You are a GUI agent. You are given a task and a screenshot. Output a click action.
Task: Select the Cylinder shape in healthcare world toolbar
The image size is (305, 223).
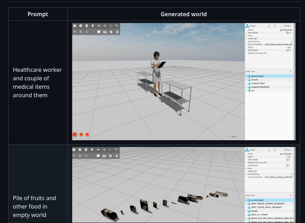click(x=87, y=26)
